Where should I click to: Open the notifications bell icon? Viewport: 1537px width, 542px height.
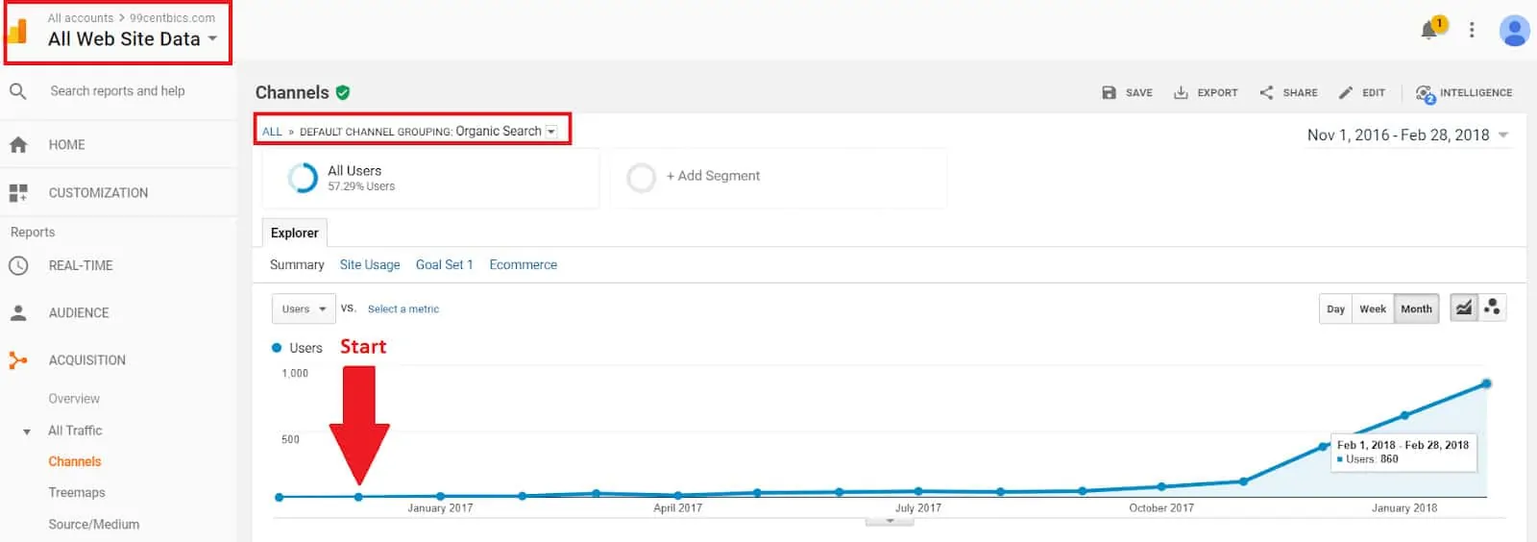[x=1430, y=30]
